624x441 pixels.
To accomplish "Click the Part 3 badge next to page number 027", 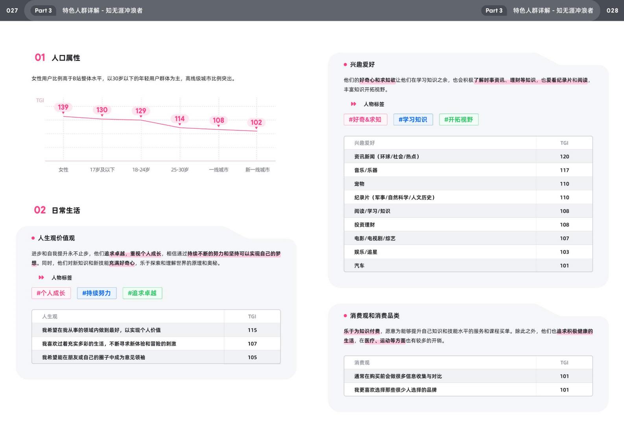I will pos(43,11).
